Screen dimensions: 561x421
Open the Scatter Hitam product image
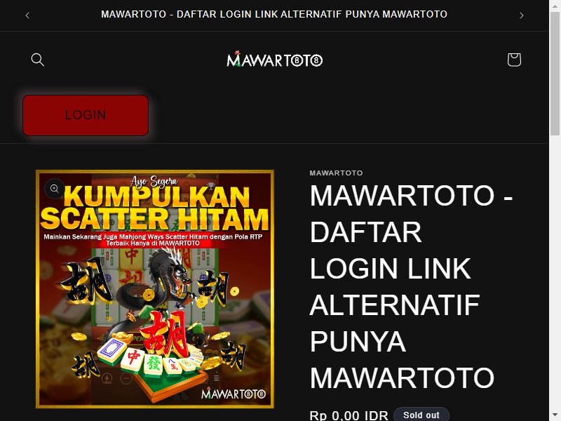pyautogui.click(x=155, y=289)
